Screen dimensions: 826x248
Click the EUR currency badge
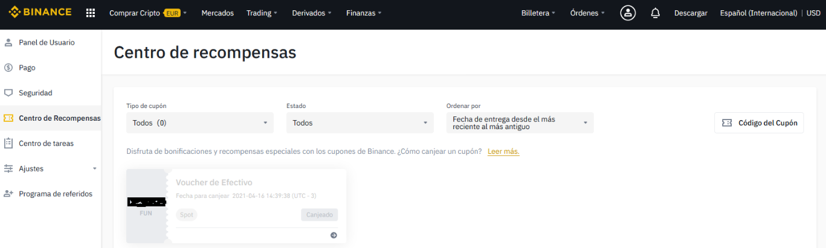pos(172,13)
